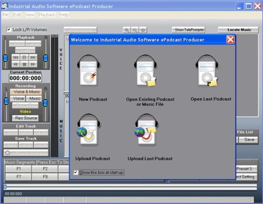Open the Edit menu
Screen dimensions: 263x204
17,15
